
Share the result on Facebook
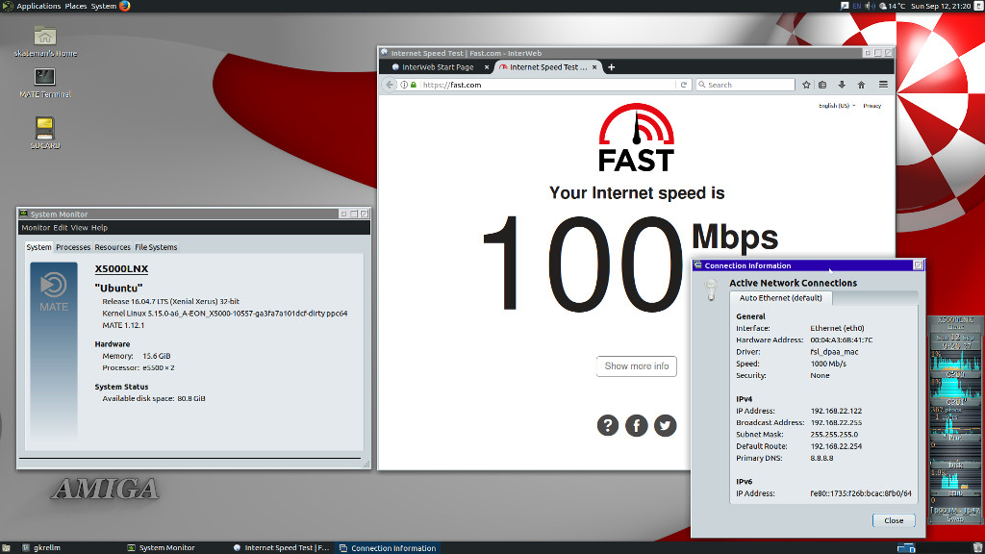pos(637,425)
